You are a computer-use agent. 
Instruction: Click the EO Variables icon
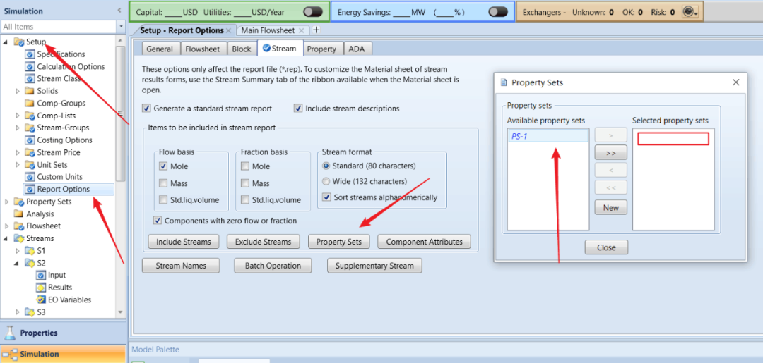point(41,300)
